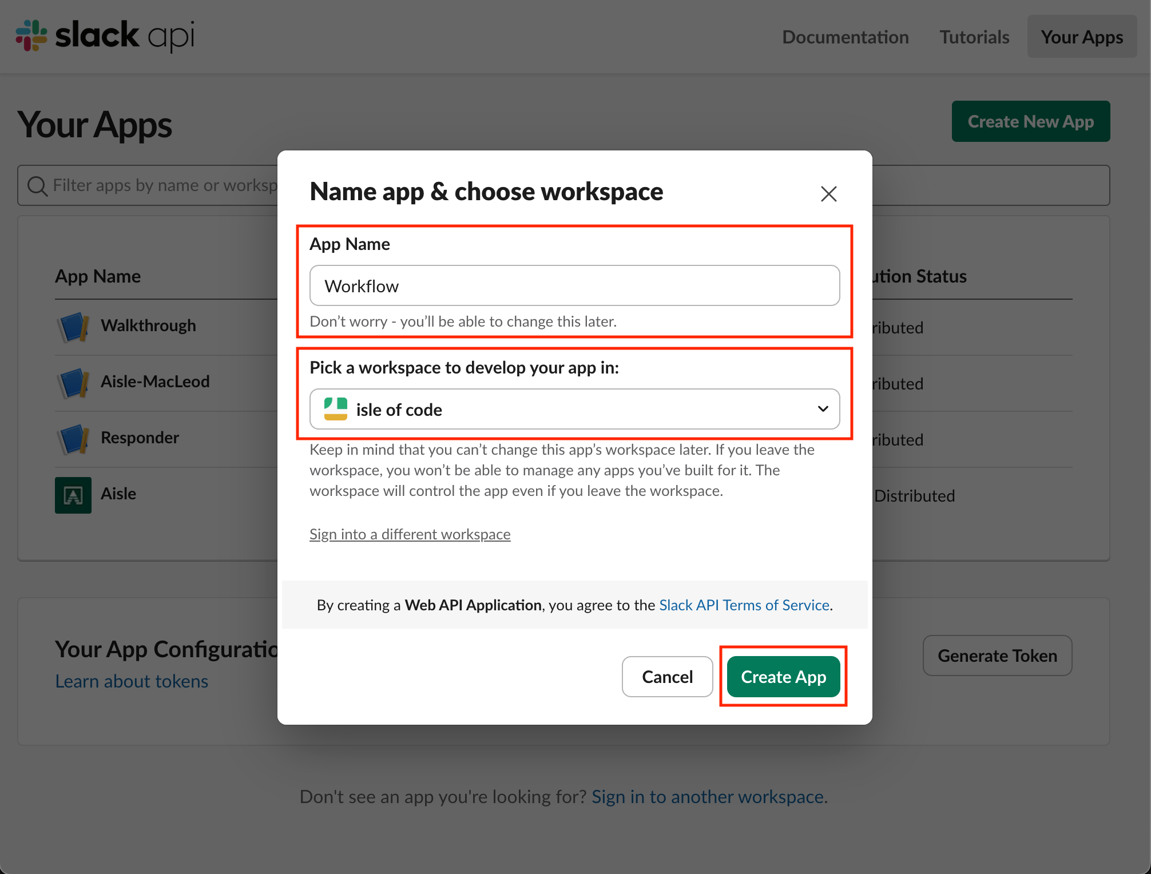Select the Aisle app icon
This screenshot has width=1151, height=874.
coord(73,494)
